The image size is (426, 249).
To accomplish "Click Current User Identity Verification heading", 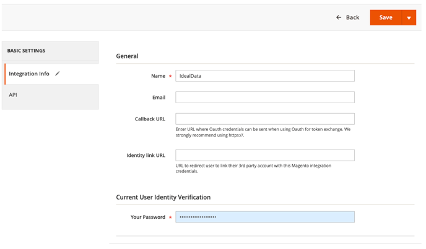I will (x=163, y=197).
